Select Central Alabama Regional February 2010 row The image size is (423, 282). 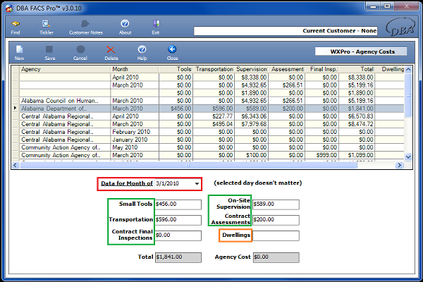coord(208,133)
